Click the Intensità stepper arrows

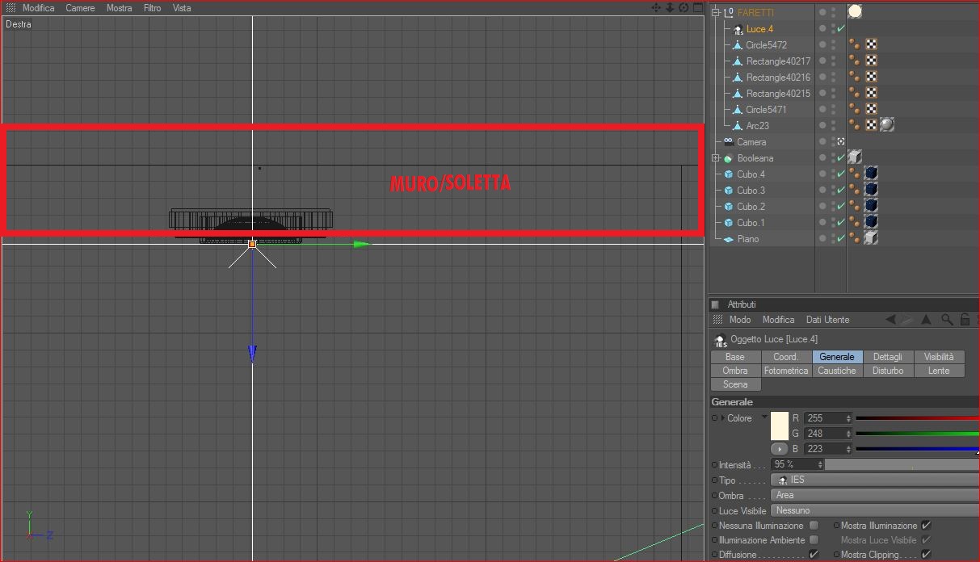(x=820, y=464)
